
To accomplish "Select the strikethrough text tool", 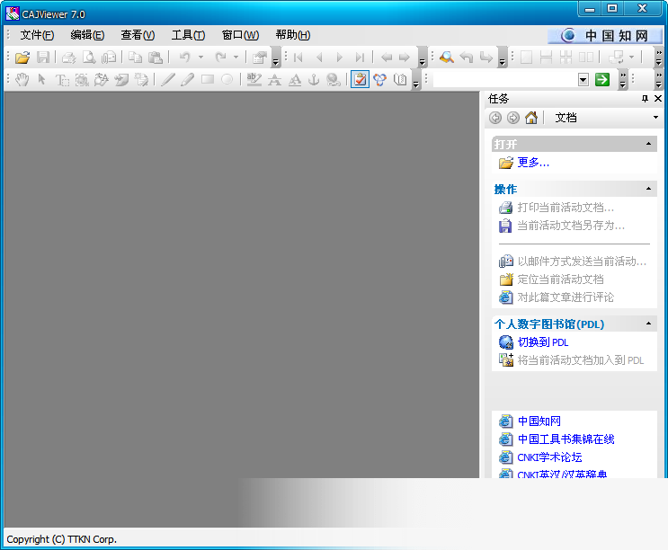I will [x=274, y=80].
